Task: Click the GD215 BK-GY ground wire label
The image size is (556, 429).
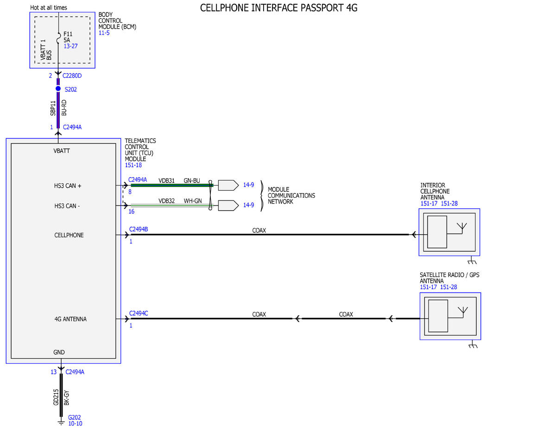Action: click(61, 397)
